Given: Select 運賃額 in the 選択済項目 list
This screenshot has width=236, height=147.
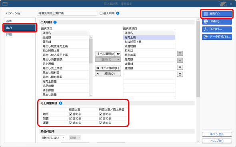Looking at the screenshot, I should (x=149, y=68).
